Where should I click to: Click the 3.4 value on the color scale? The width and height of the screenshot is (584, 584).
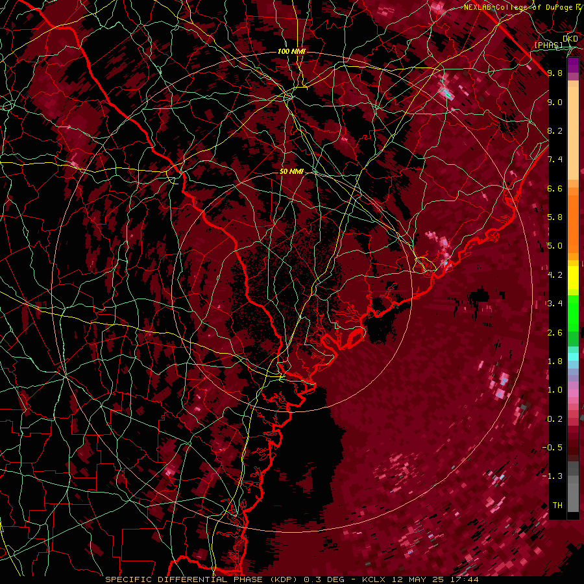tap(555, 304)
